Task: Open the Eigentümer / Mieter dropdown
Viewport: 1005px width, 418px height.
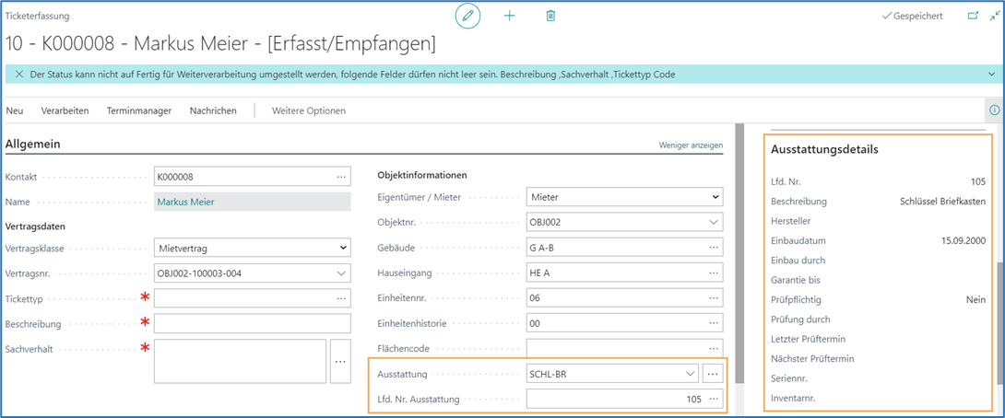Action: click(x=715, y=197)
